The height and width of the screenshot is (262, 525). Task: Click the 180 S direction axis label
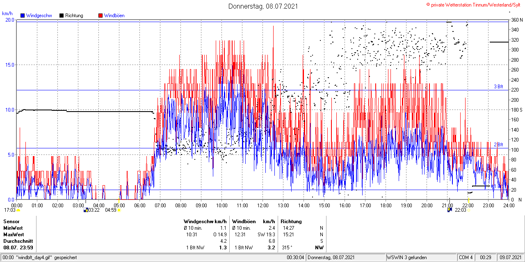click(x=516, y=110)
